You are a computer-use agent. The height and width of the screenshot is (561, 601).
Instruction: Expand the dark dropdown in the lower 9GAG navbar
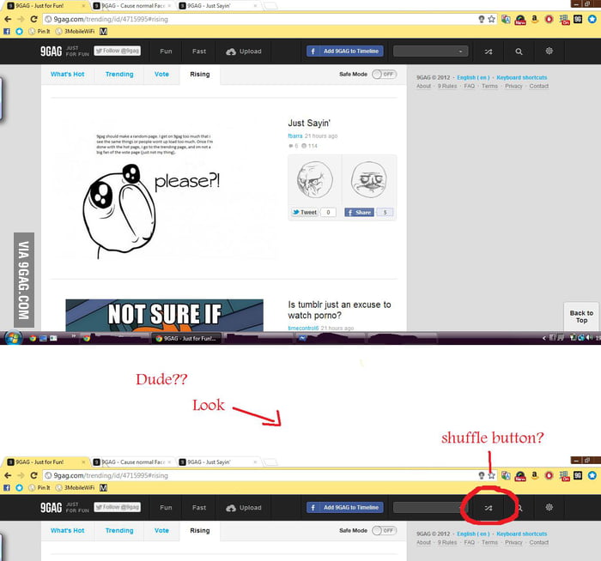[x=430, y=508]
